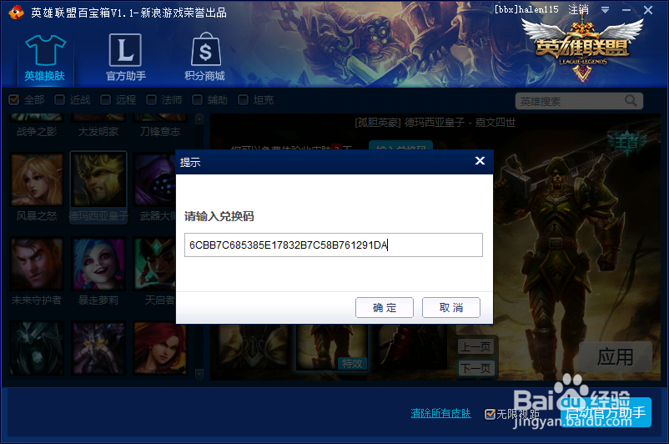Enable the 近战 filter checkbox
The width and height of the screenshot is (669, 444).
pos(60,100)
